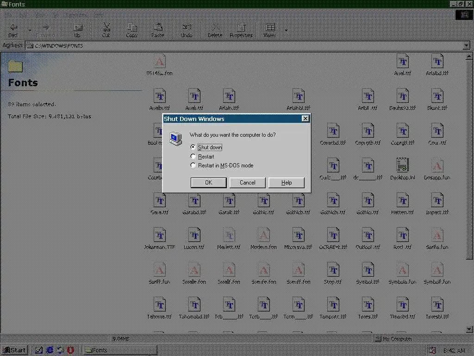This screenshot has height=356, width=474.
Task: Click Cancel in Shut Down Windows dialog
Action: tap(247, 183)
